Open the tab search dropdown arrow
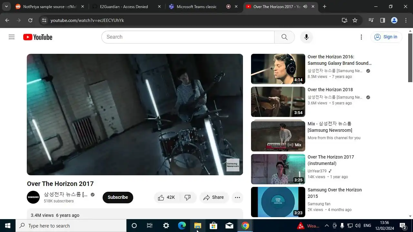This screenshot has width=413, height=232. 6,6
